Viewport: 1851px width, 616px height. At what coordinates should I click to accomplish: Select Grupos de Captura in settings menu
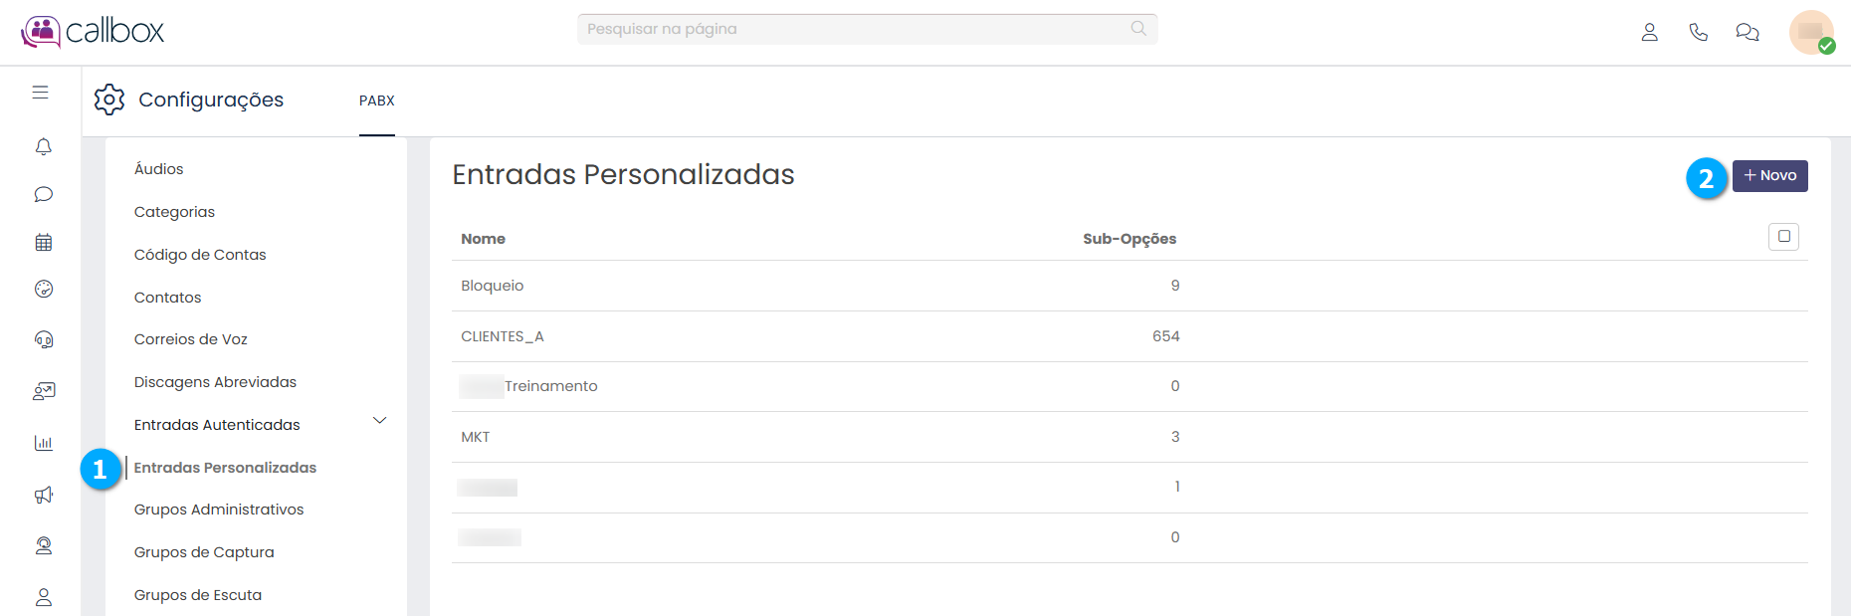pyautogui.click(x=204, y=552)
